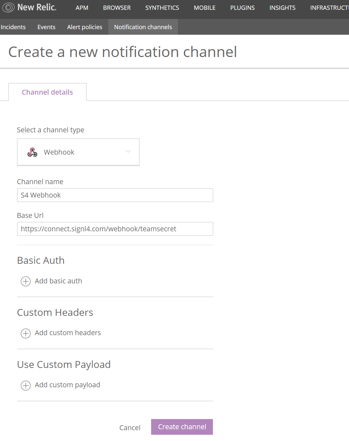
Task: Click the plus icon for Add basic auth
Action: (x=26, y=281)
